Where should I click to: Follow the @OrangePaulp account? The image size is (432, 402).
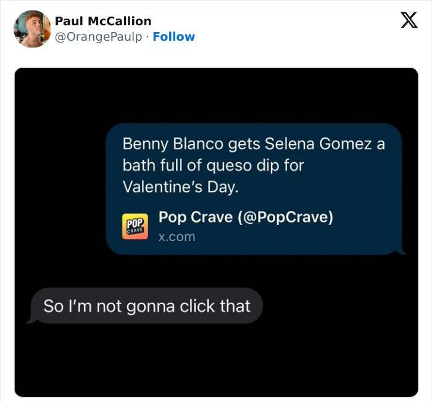[173, 36]
